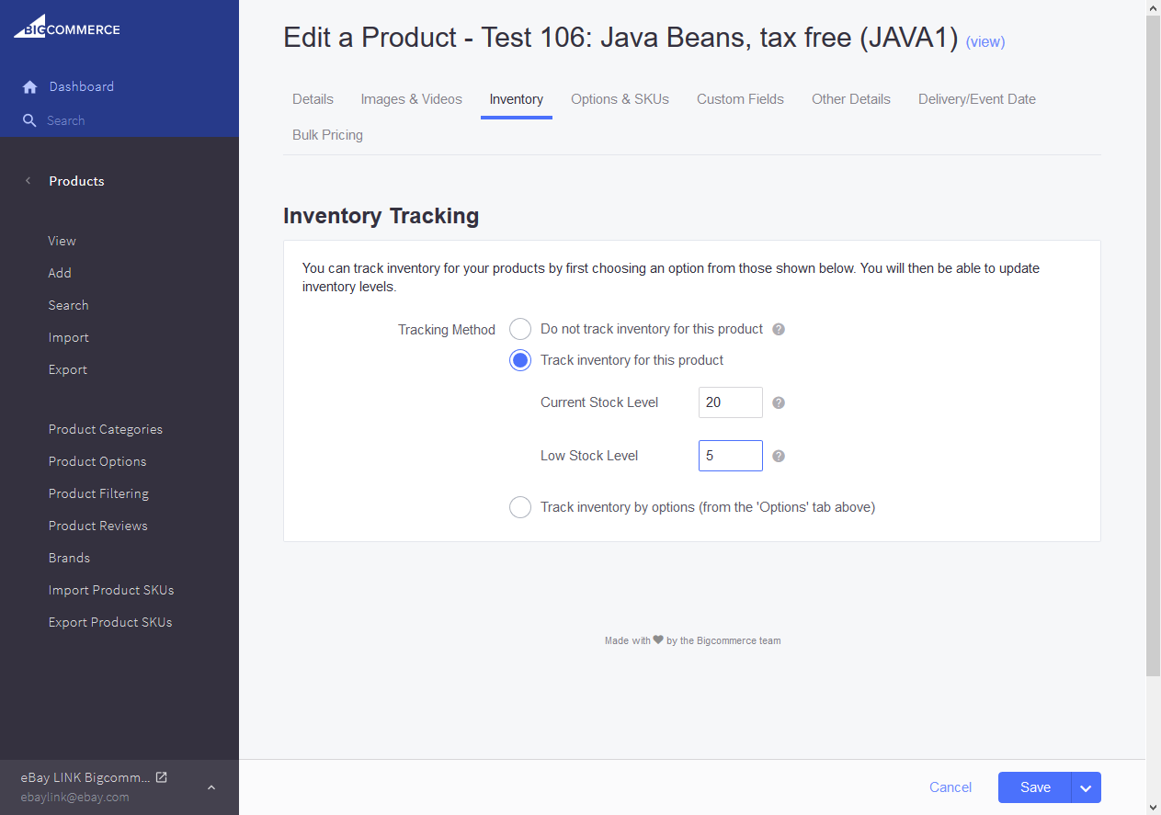Image resolution: width=1161 pixels, height=815 pixels.
Task: Go to Product Options
Action: pyautogui.click(x=97, y=461)
